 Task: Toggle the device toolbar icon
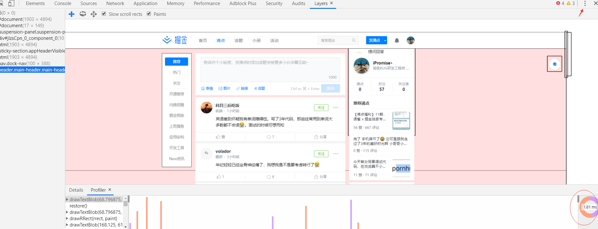pos(11,3)
